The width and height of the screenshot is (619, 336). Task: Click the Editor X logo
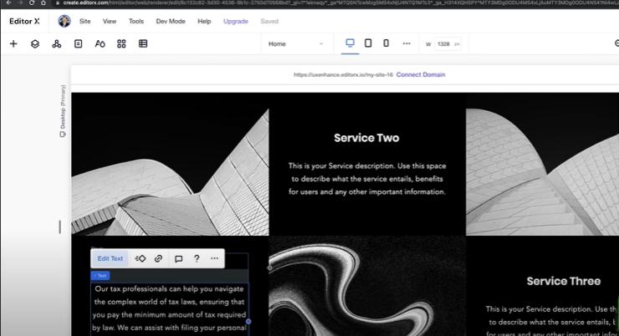(24, 21)
